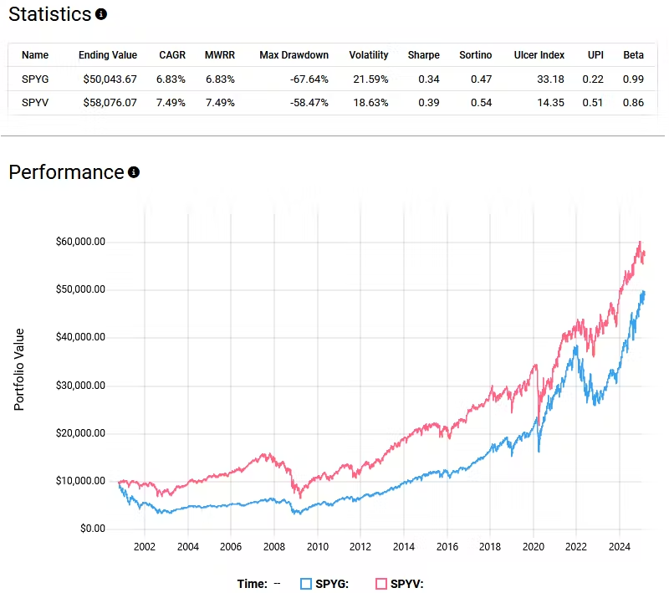Click the Beta column header
This screenshot has height=593, width=669.
[633, 55]
